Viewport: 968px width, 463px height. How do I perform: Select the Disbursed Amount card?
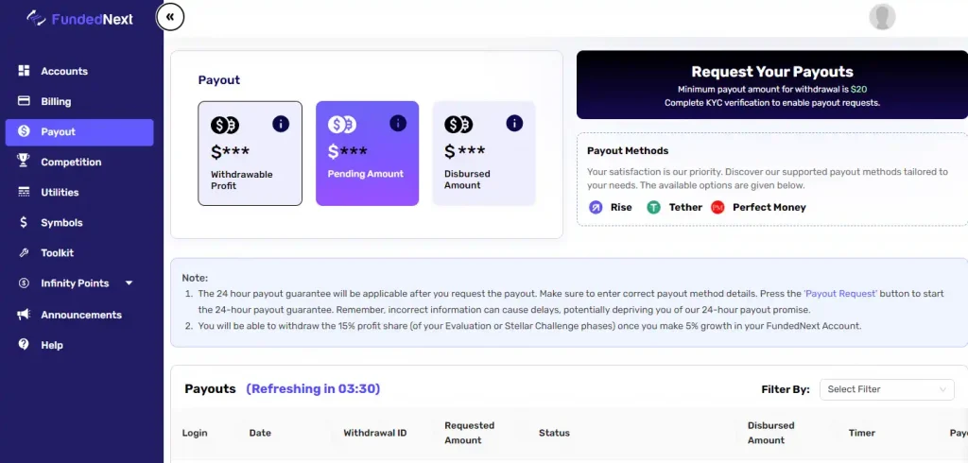484,153
